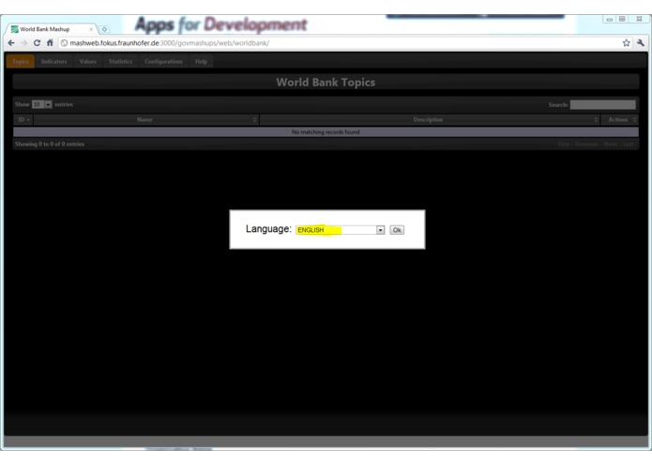
Task: Click the address bar URL
Action: click(x=169, y=43)
